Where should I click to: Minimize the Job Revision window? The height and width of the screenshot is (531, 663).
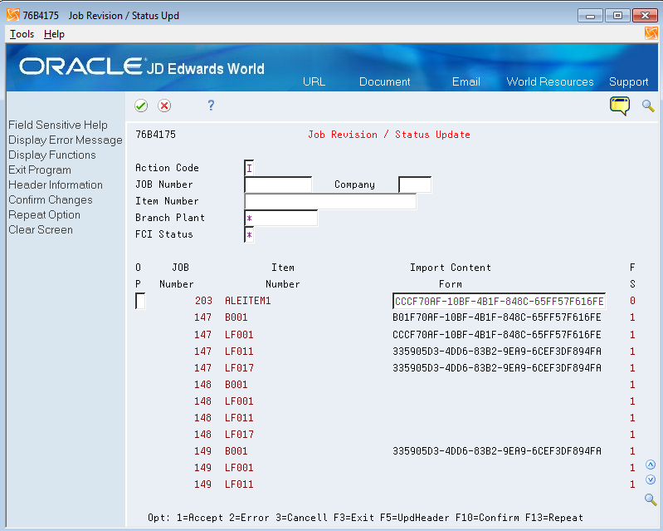(590, 16)
